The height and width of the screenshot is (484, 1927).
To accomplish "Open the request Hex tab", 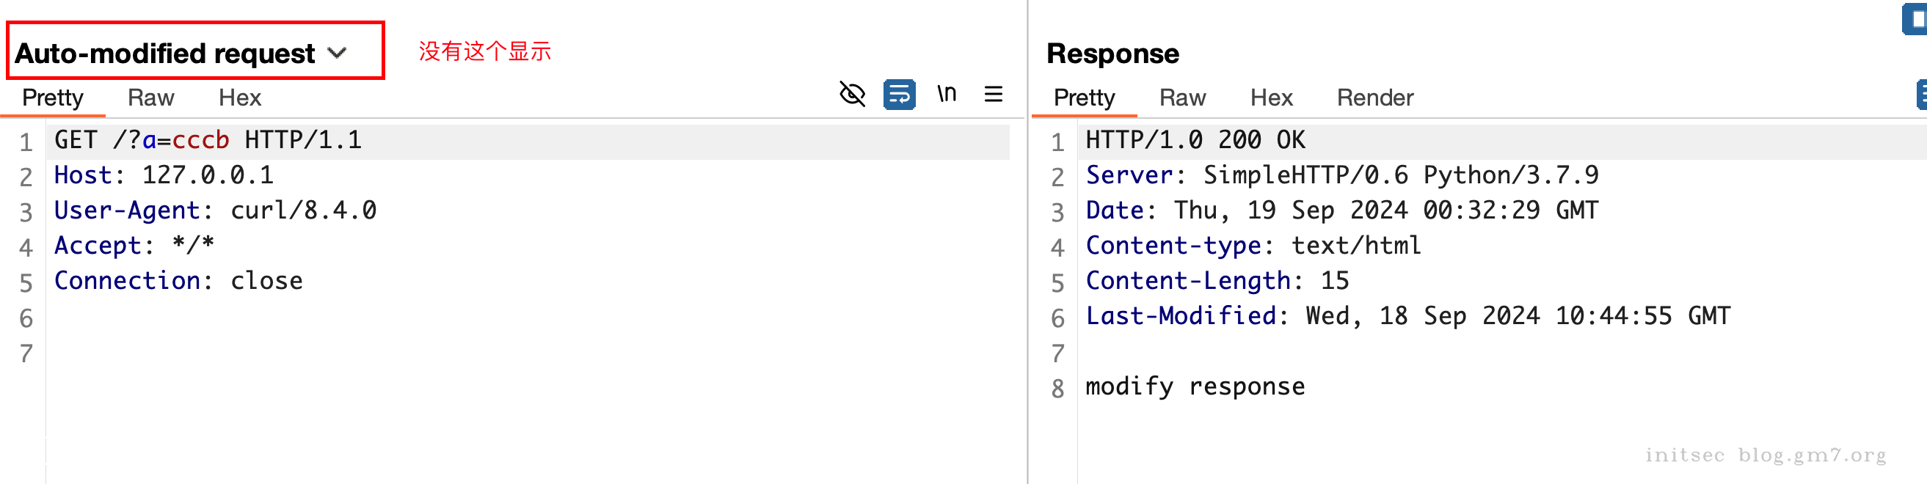I will 239,98.
